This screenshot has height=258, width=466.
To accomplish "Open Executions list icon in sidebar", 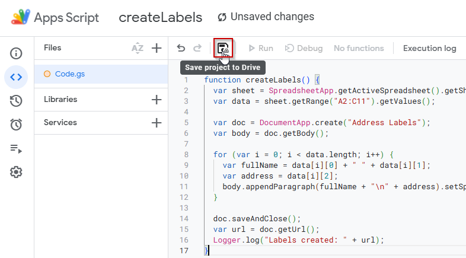I will pyautogui.click(x=16, y=148).
